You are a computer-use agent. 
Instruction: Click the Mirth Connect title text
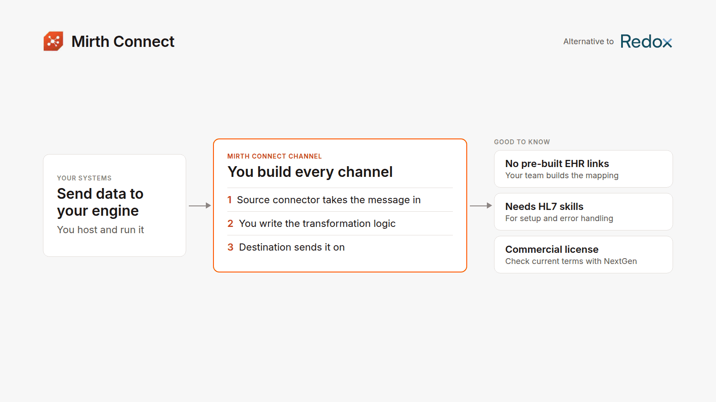123,42
